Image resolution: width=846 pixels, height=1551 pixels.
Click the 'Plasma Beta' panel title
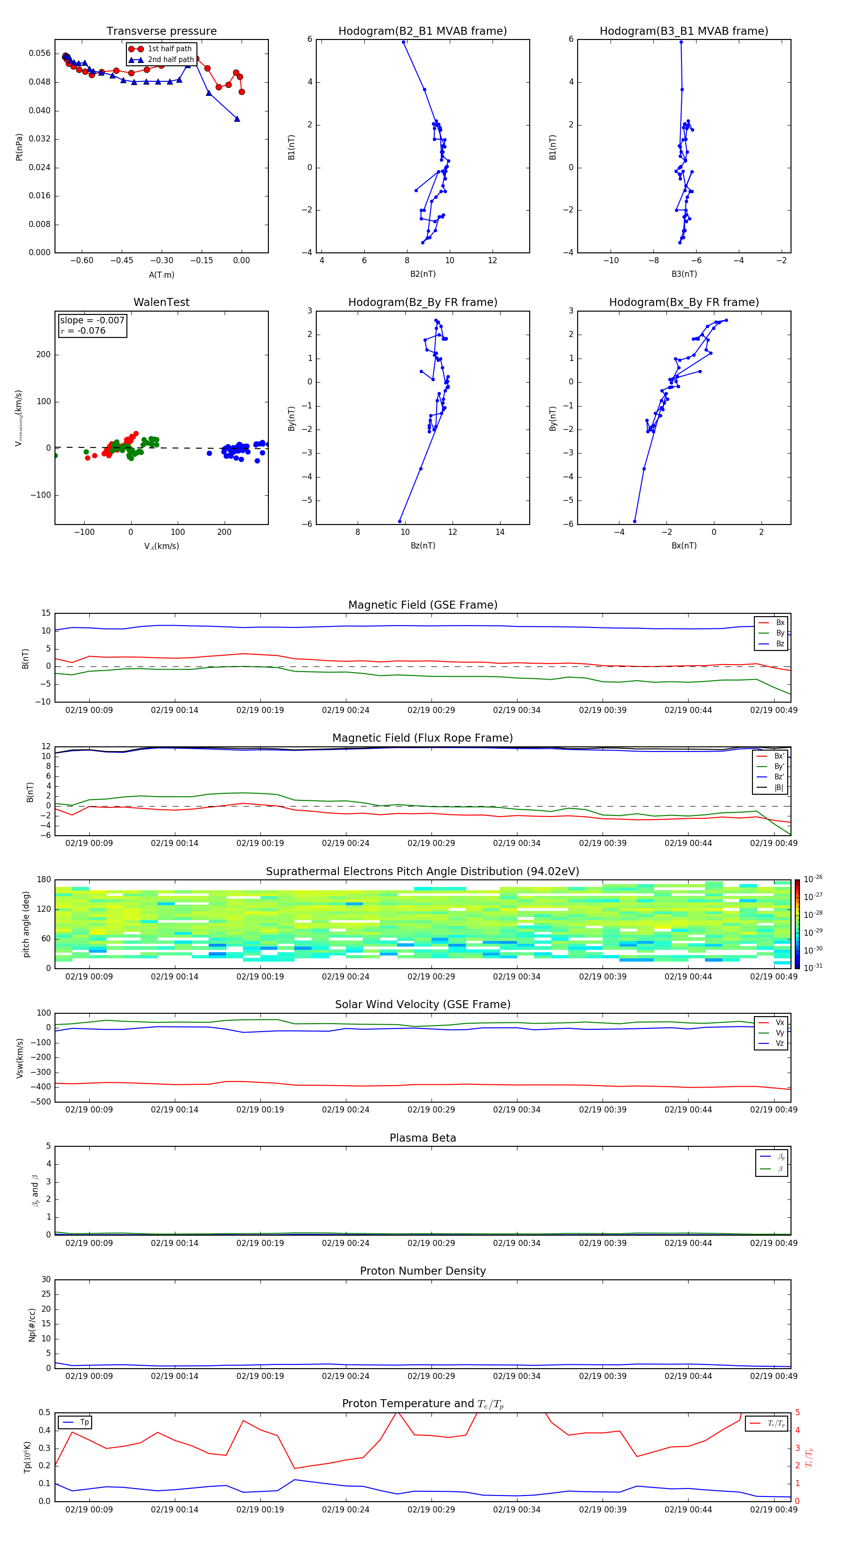pyautogui.click(x=423, y=1138)
